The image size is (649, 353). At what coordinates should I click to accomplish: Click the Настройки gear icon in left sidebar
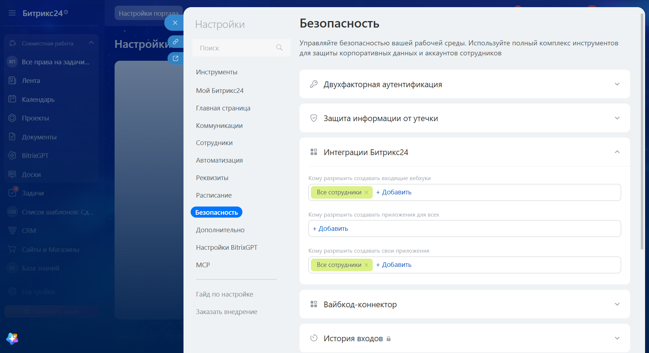point(12,292)
